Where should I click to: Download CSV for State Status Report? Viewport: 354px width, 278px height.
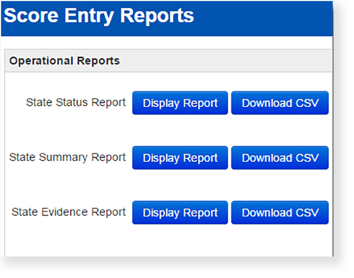click(x=280, y=103)
